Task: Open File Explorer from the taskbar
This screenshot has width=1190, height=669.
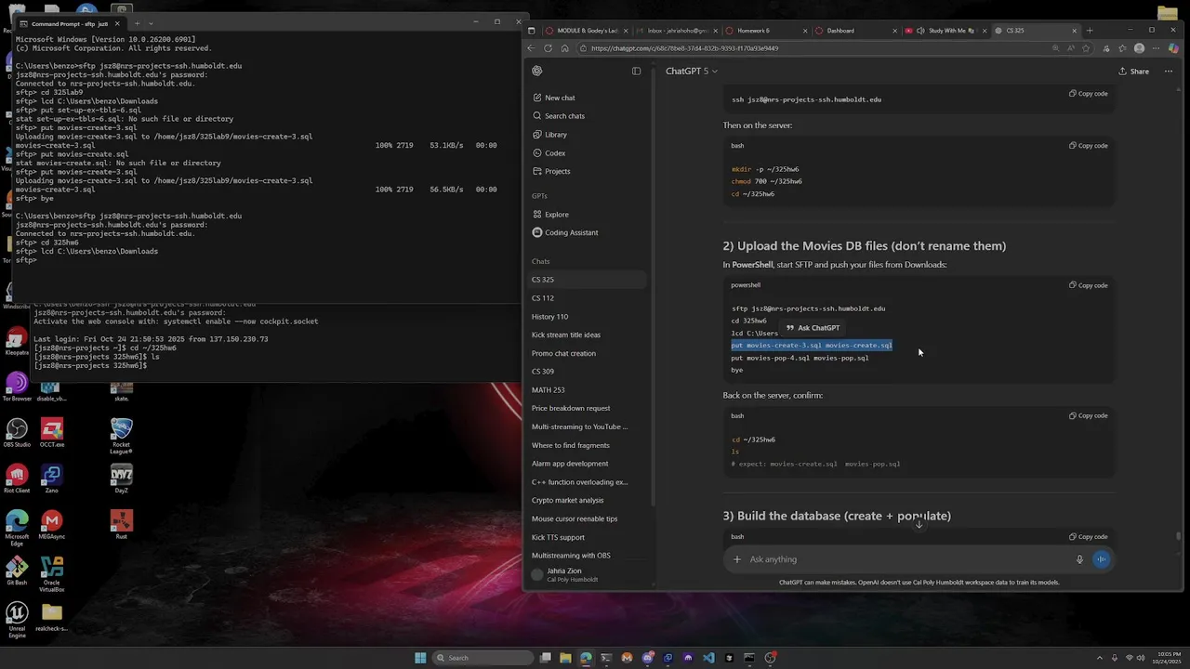Action: point(565,658)
